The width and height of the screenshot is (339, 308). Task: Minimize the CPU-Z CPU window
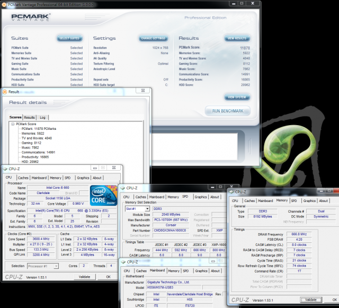95,168
